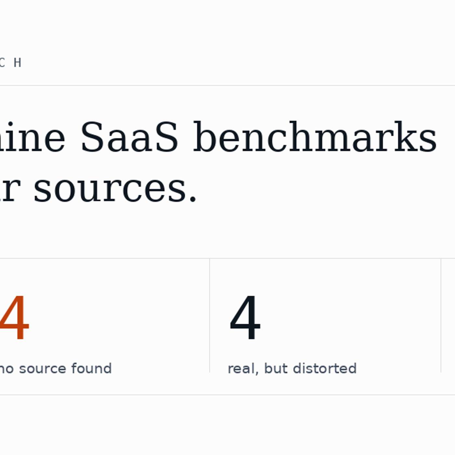Image resolution: width=455 pixels, height=455 pixels.
Task: Click the word "source" in the stat label
Action: (42, 369)
